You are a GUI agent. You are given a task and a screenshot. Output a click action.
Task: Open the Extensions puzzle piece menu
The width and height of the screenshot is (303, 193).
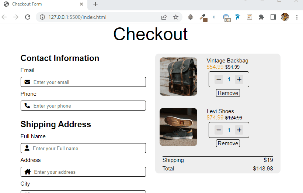(261, 17)
